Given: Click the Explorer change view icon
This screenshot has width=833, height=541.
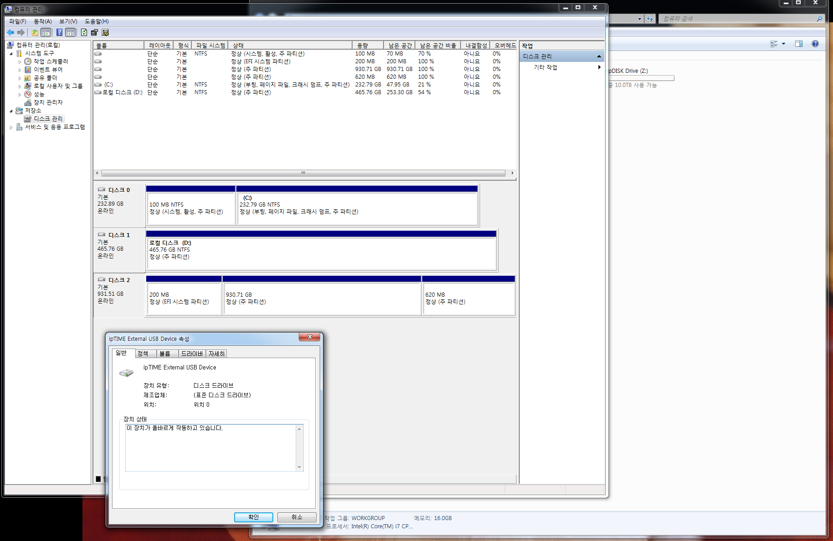Looking at the screenshot, I should (x=774, y=44).
